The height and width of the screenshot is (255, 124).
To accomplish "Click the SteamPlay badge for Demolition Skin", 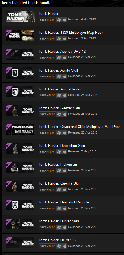I will (47, 152).
